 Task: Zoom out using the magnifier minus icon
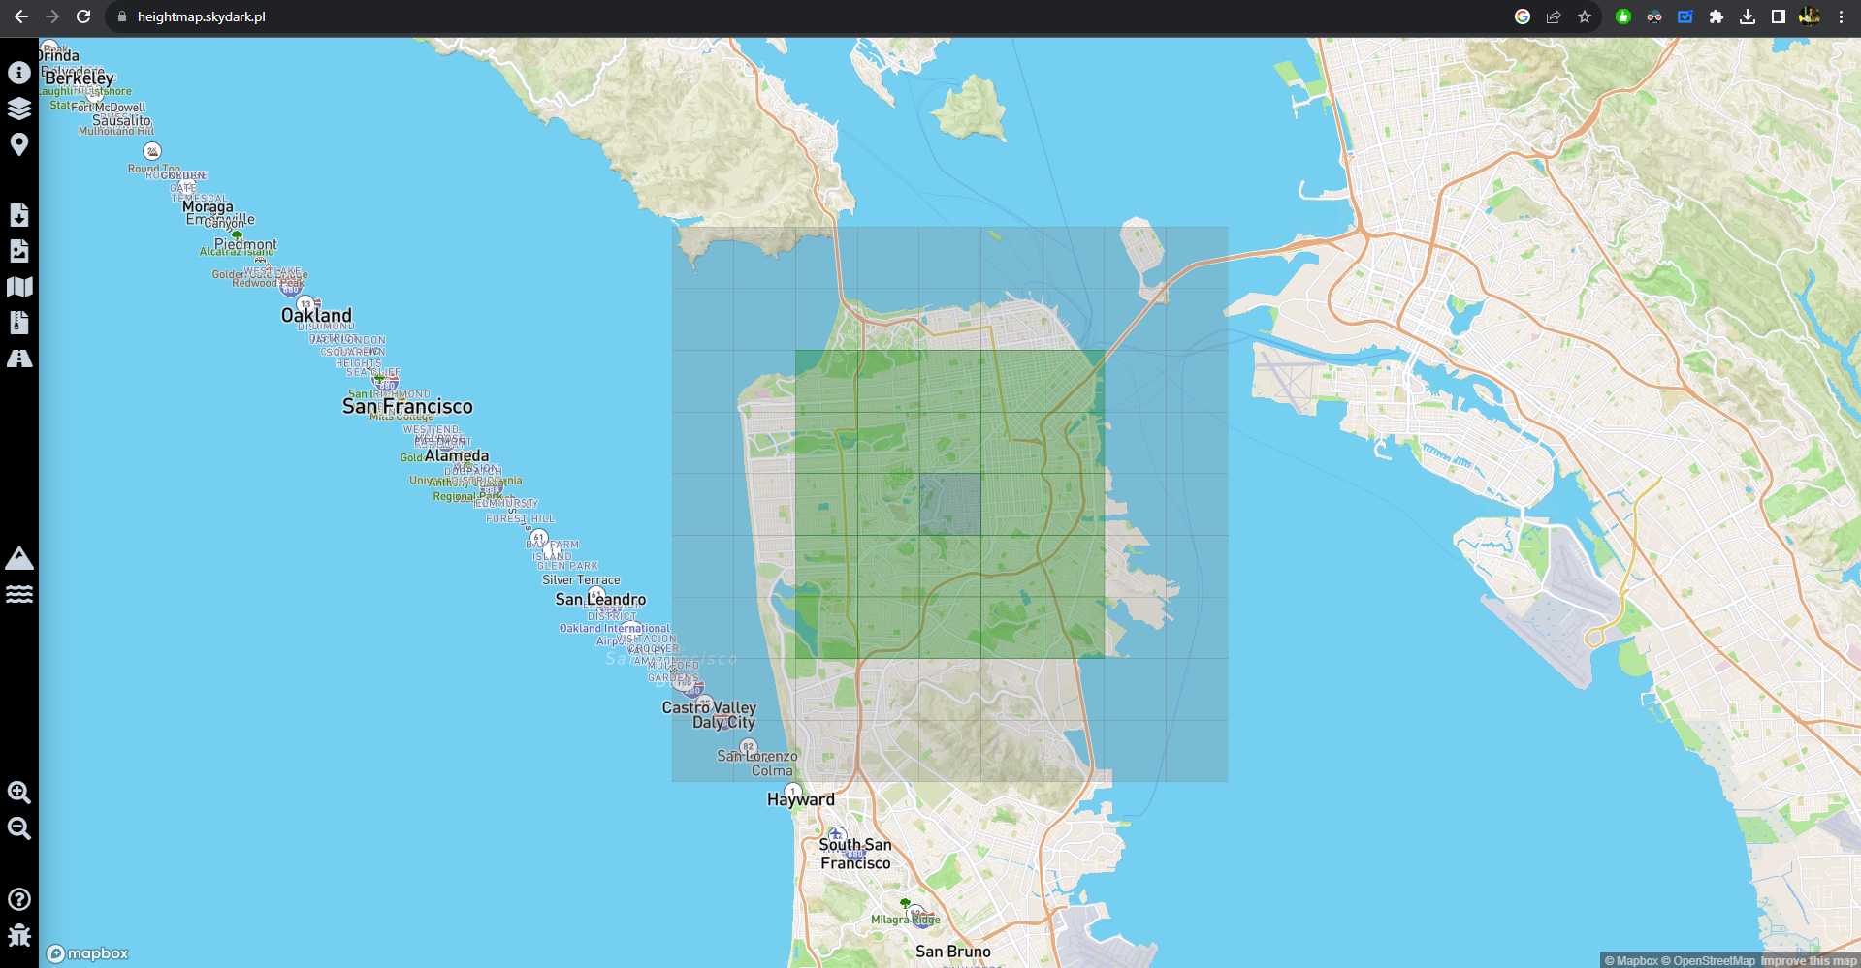17,828
